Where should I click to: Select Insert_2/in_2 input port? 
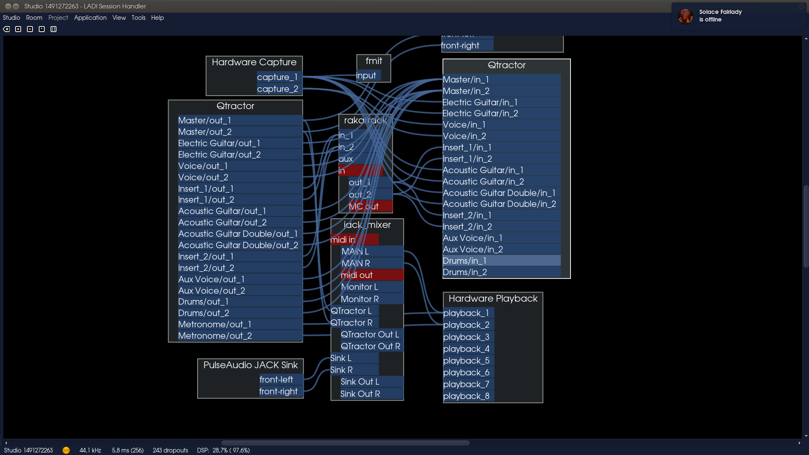pyautogui.click(x=501, y=227)
